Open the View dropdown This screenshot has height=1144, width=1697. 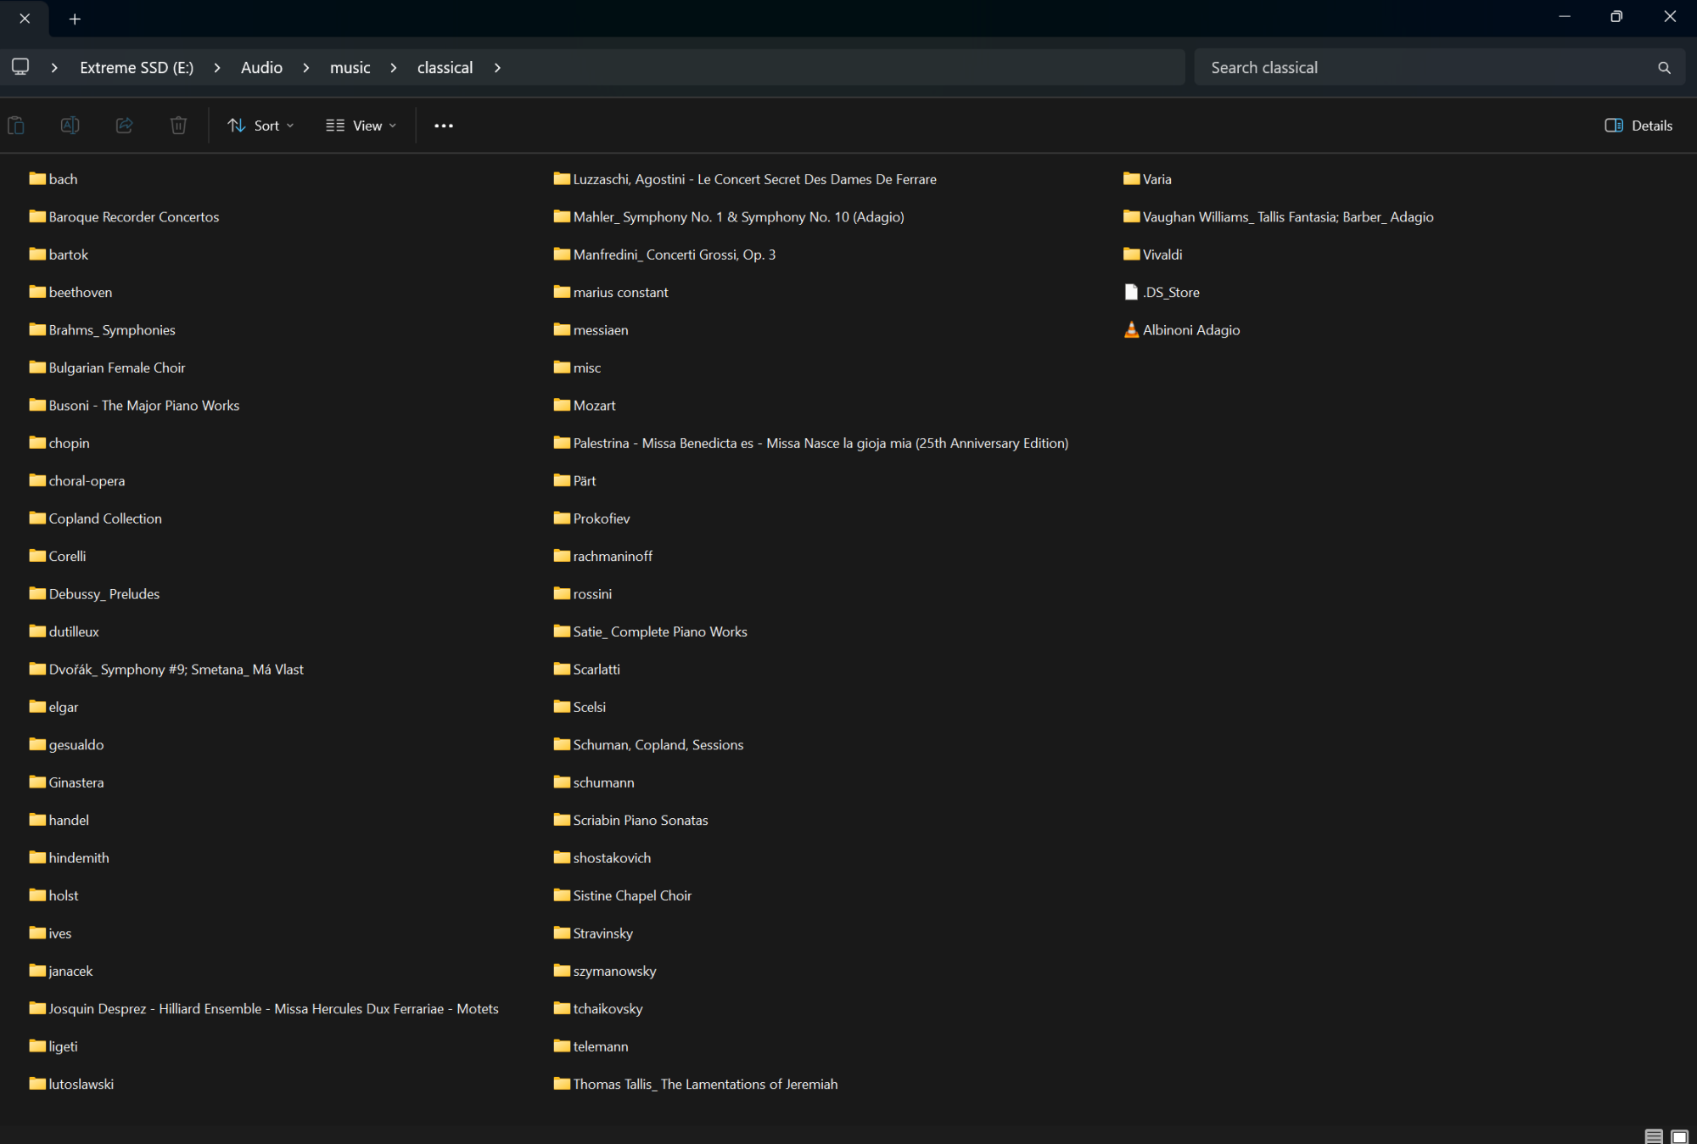point(361,126)
